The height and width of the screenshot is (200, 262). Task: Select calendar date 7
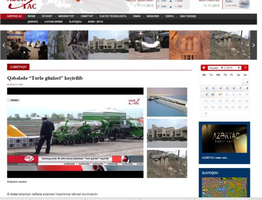(x=239, y=88)
